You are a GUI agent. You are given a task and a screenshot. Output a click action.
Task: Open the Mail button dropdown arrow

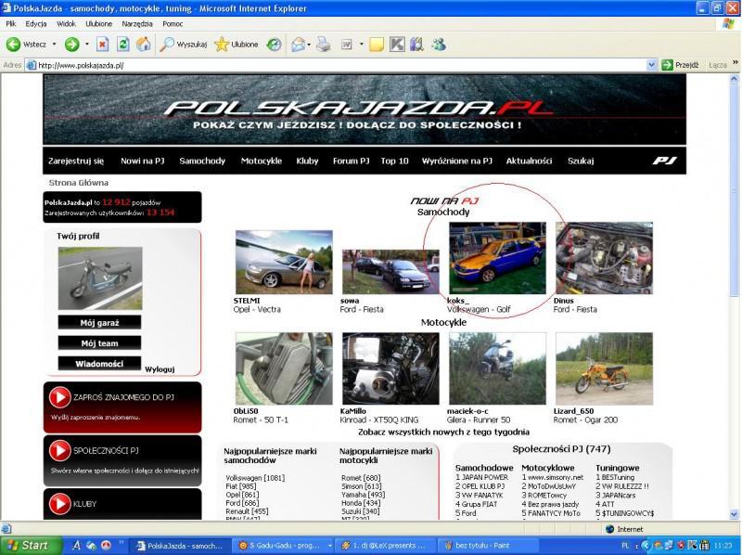309,45
